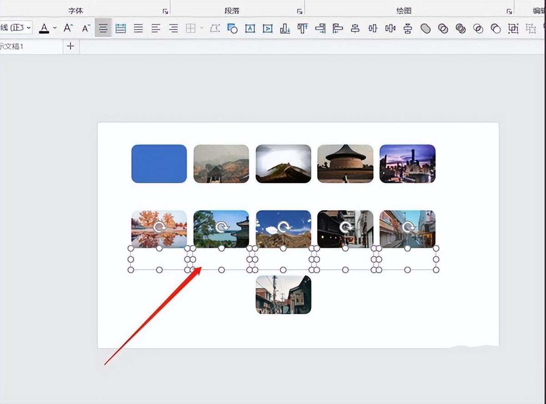Expand the font color dropdown arrow
The height and width of the screenshot is (404, 546).
point(55,28)
